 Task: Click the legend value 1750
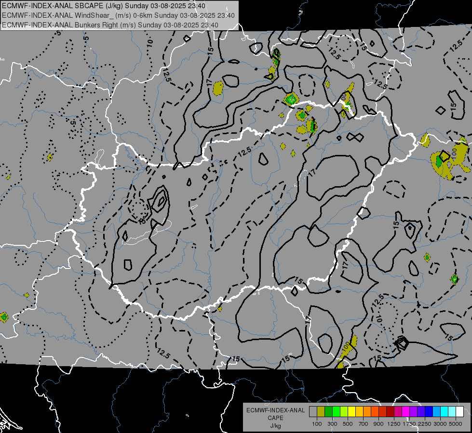(x=409, y=424)
